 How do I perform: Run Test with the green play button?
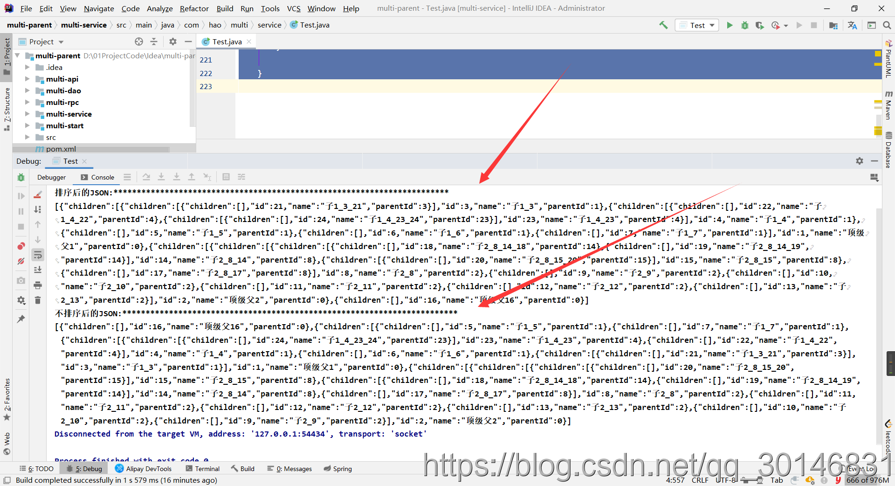tap(730, 25)
